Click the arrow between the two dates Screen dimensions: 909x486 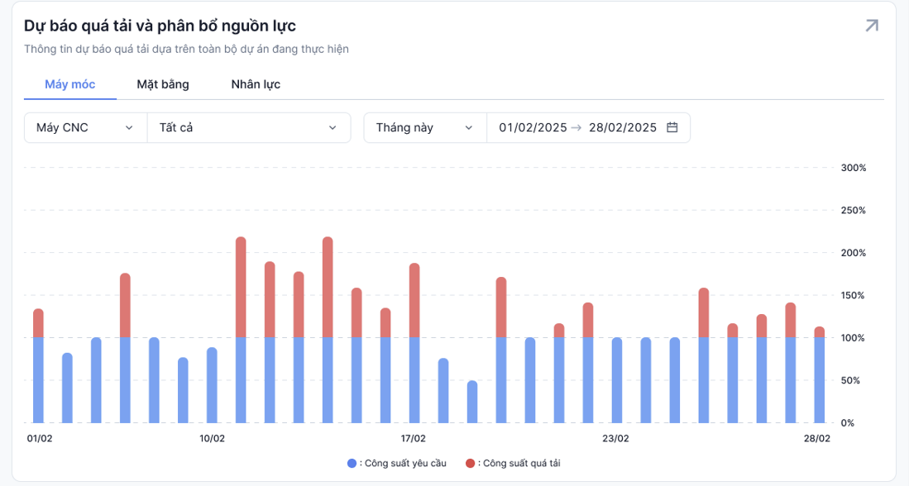coord(577,127)
